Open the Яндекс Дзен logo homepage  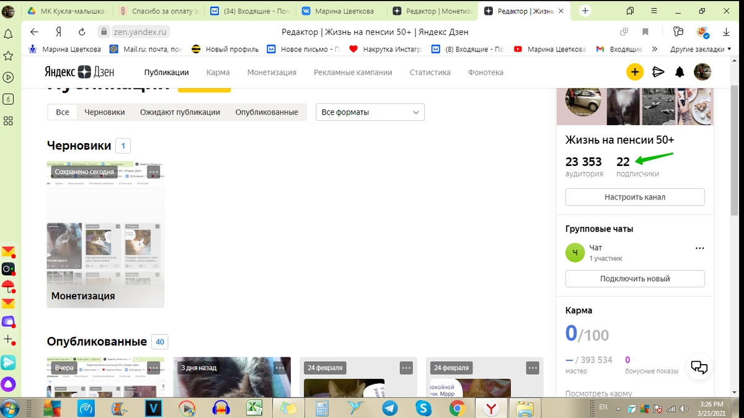pyautogui.click(x=81, y=72)
